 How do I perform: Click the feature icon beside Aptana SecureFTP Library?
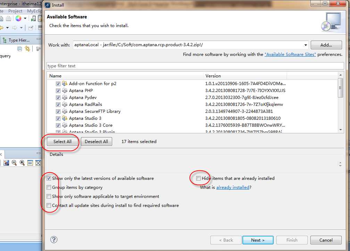(65, 111)
